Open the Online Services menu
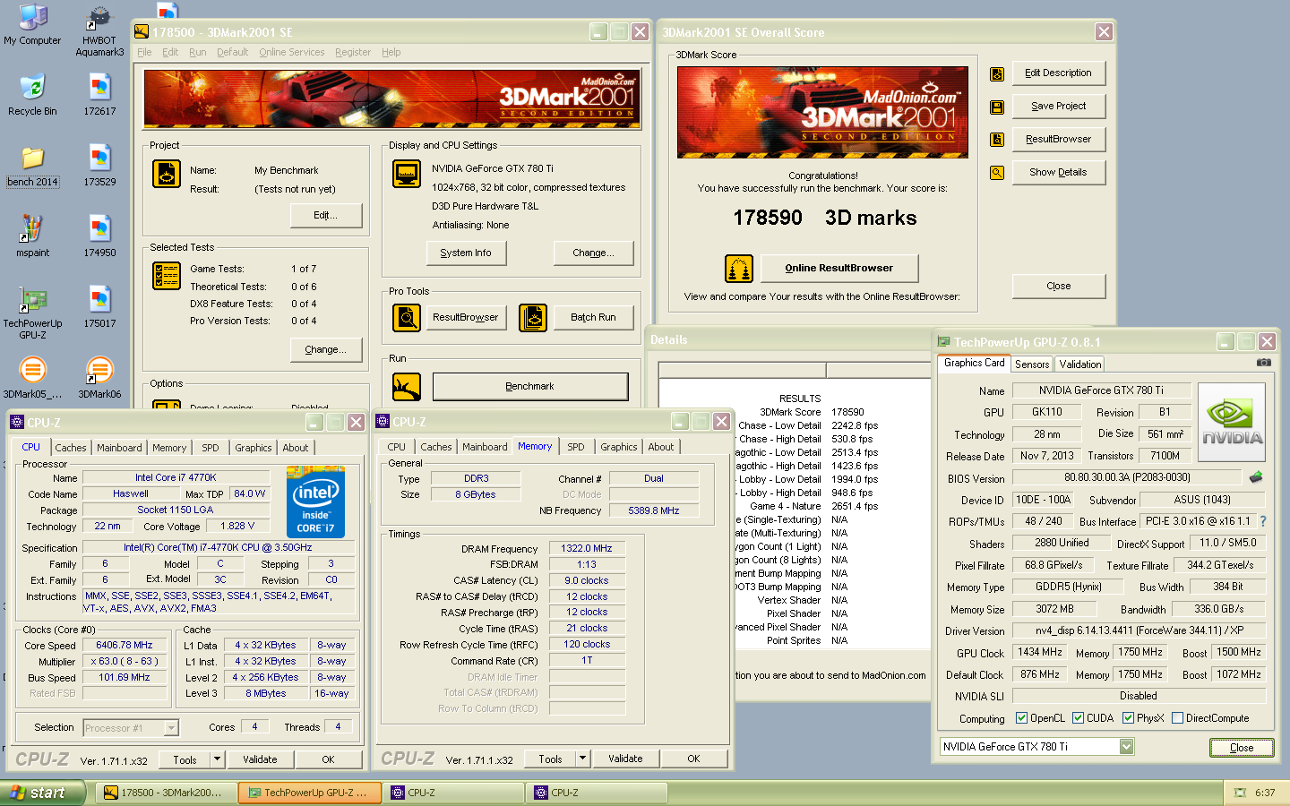Viewport: 1290px width, 806px height. [x=292, y=52]
